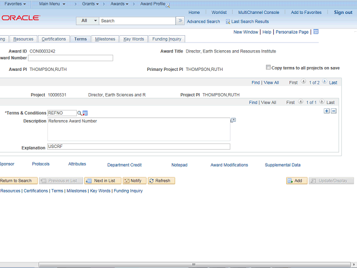Delete the terms row with minus icon
This screenshot has width=357, height=268.
coord(334,111)
